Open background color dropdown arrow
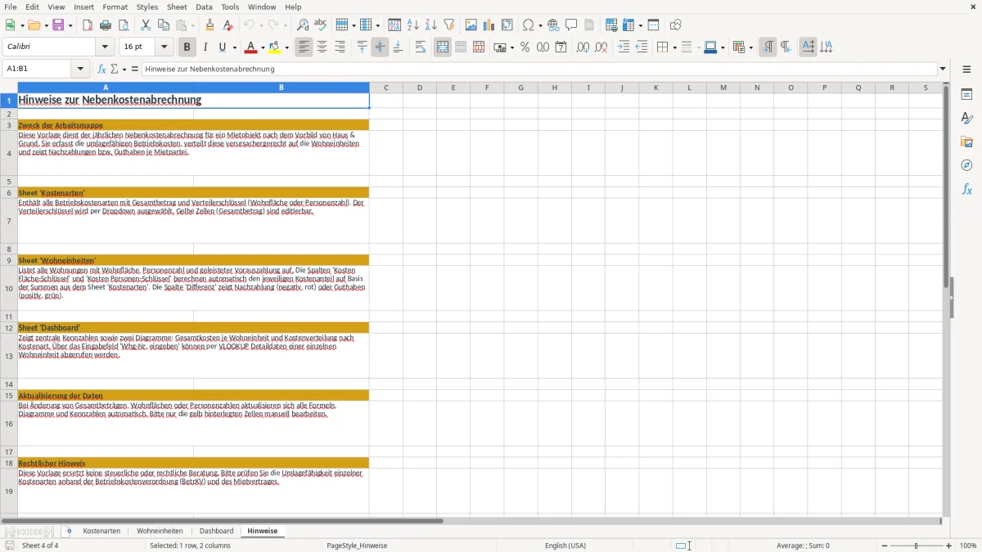Screen dimensions: 982x552 click(x=287, y=47)
